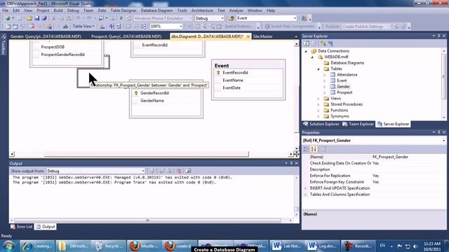The height and width of the screenshot is (252, 449).
Task: Click the Open File folder icon
Action: pyautogui.click(x=29, y=18)
